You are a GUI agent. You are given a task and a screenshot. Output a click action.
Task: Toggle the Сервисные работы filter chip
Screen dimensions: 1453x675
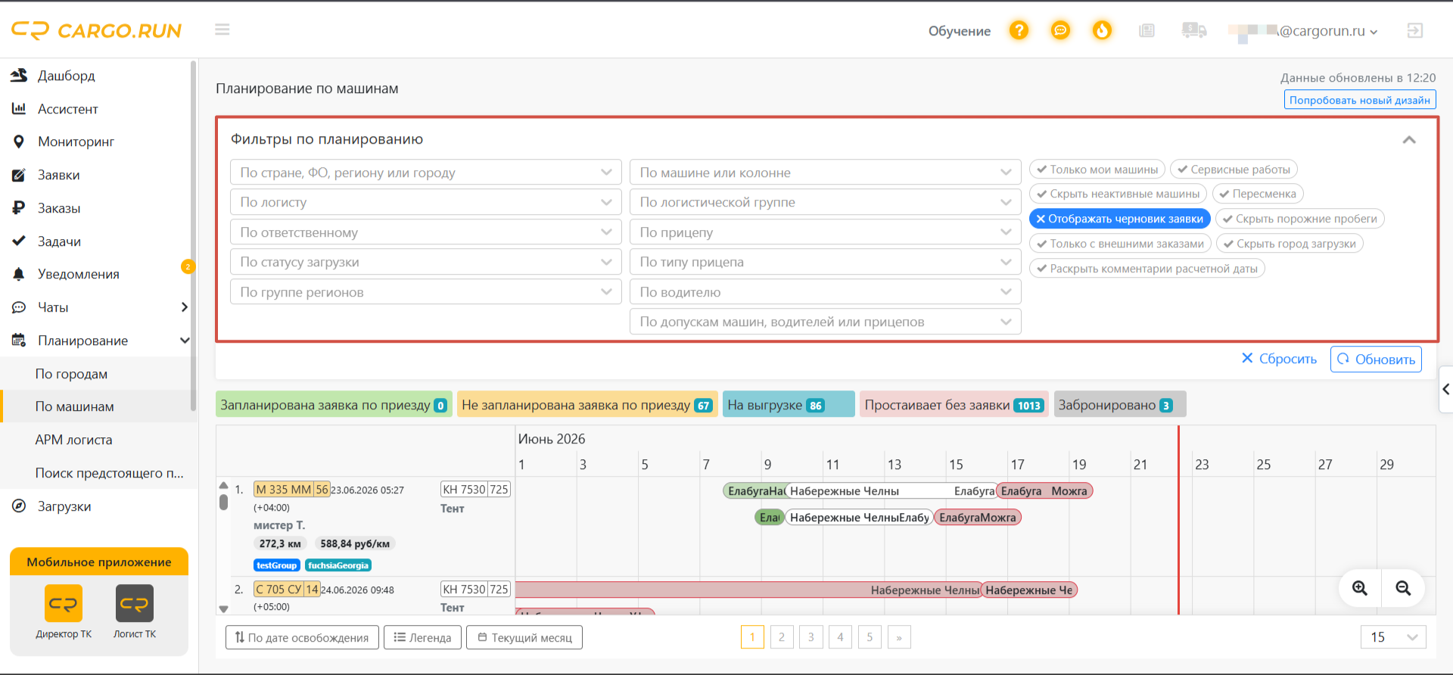tap(1234, 170)
